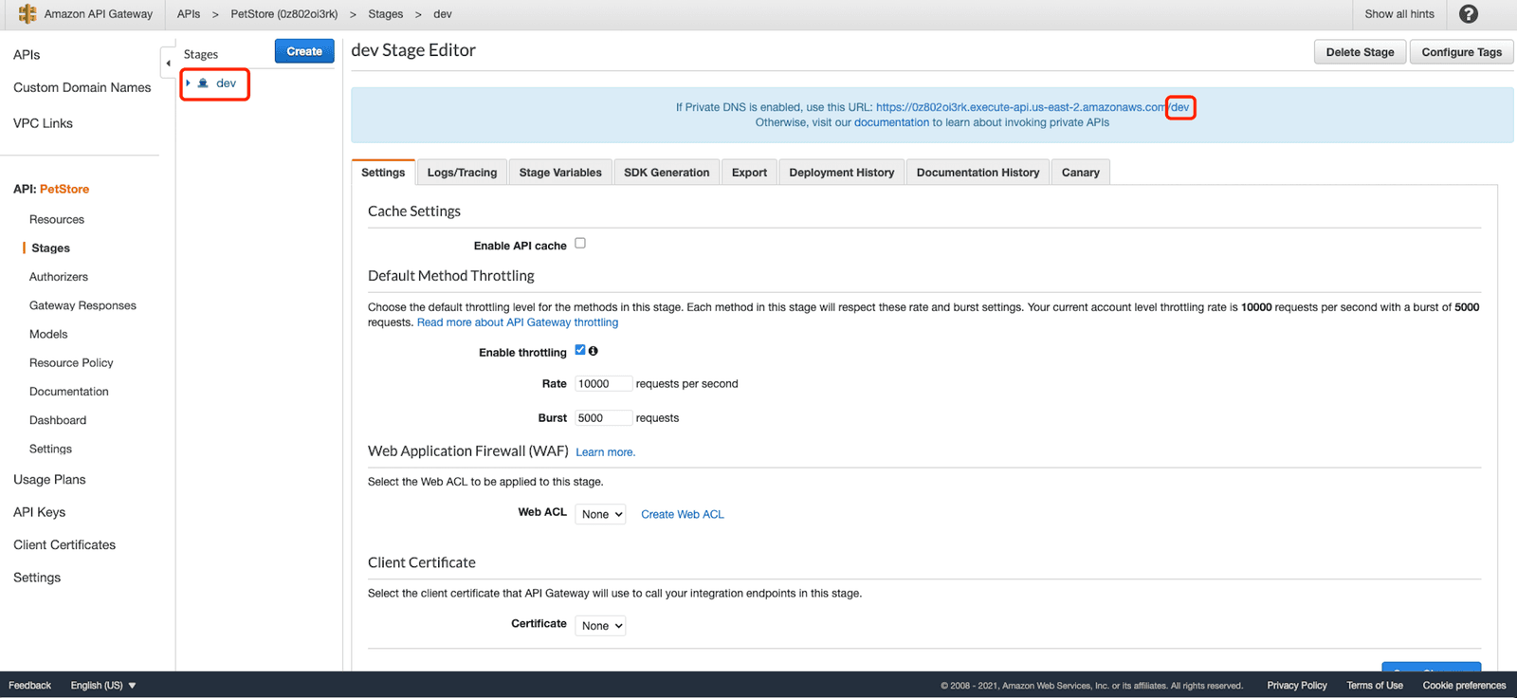This screenshot has width=1517, height=698.
Task: Click the Create Web ACL link
Action: pos(683,514)
